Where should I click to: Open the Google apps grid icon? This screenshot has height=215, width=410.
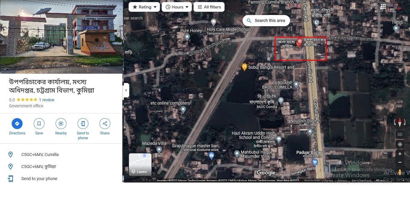coord(383,7)
